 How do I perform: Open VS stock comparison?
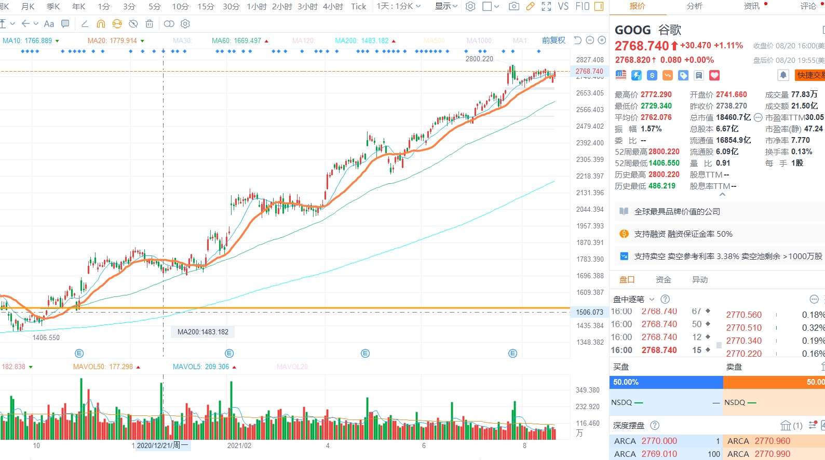tap(563, 7)
